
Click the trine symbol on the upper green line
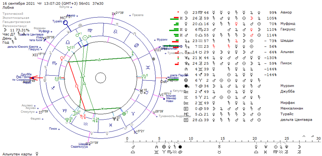pyautogui.click(x=99, y=60)
